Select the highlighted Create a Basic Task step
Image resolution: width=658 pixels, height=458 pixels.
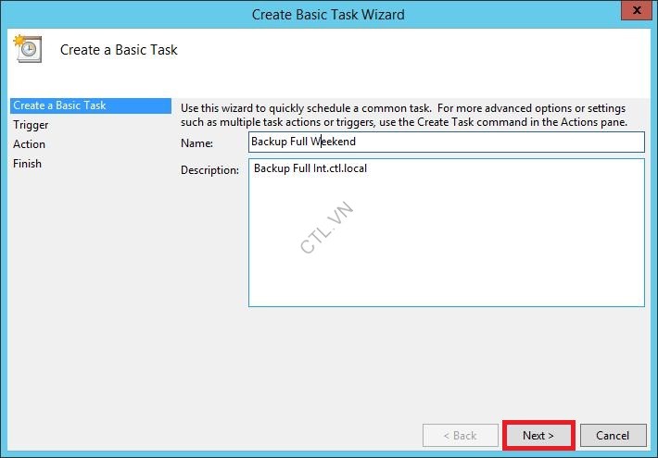coord(59,105)
